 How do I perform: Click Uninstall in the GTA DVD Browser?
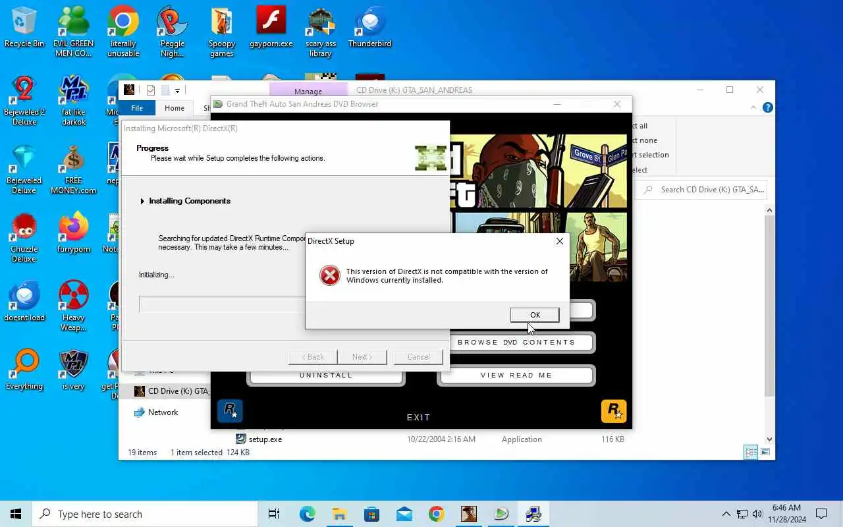point(326,375)
